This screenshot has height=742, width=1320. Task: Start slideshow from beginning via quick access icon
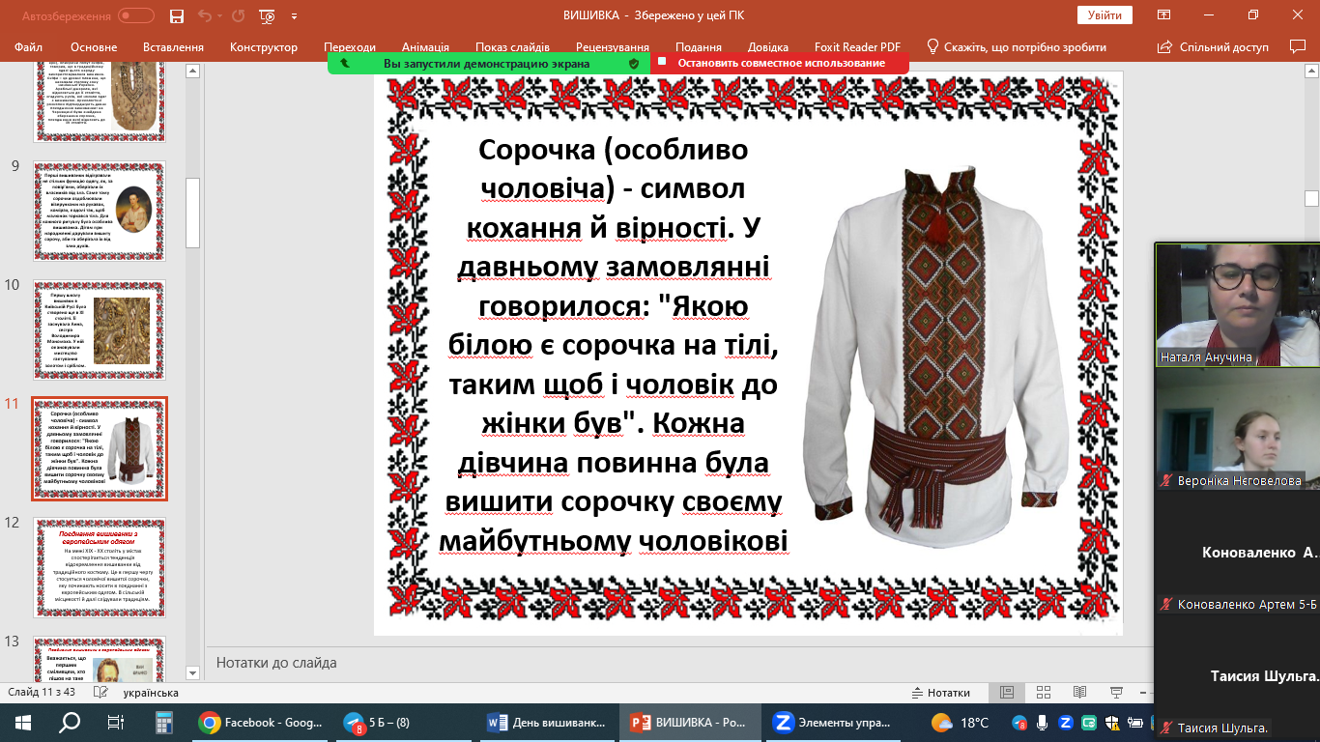(x=268, y=16)
